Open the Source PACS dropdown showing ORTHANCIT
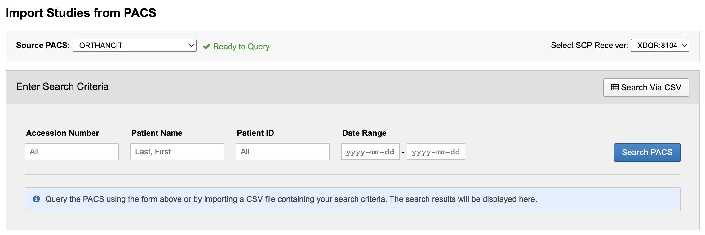The height and width of the screenshot is (235, 705). tap(134, 46)
